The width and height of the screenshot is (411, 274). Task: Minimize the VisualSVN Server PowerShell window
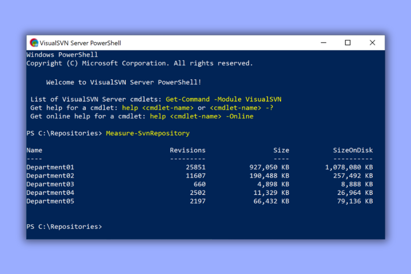pyautogui.click(x=323, y=43)
